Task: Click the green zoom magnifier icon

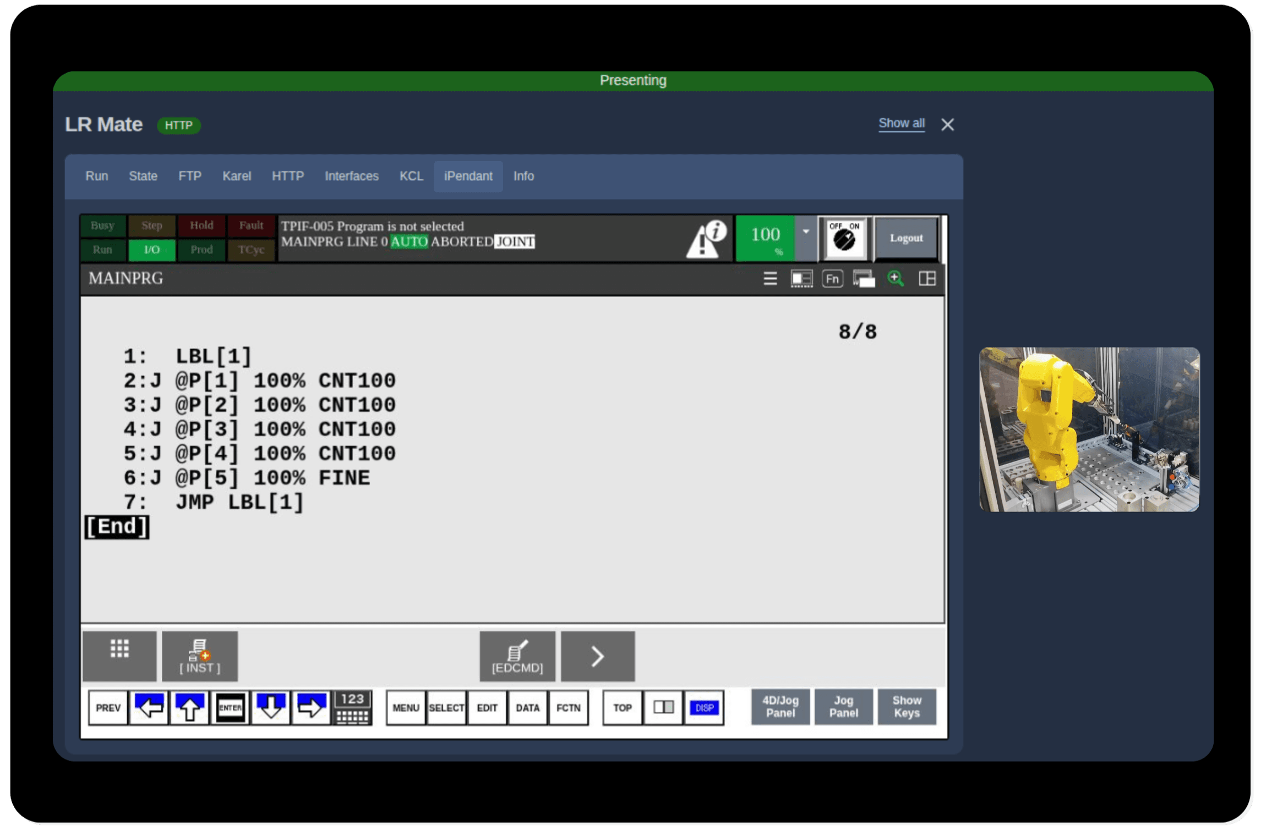Action: click(x=896, y=279)
